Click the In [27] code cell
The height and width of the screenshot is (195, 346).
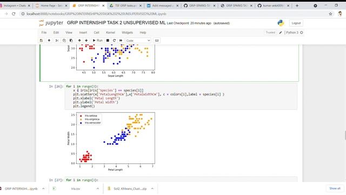pos(181,180)
